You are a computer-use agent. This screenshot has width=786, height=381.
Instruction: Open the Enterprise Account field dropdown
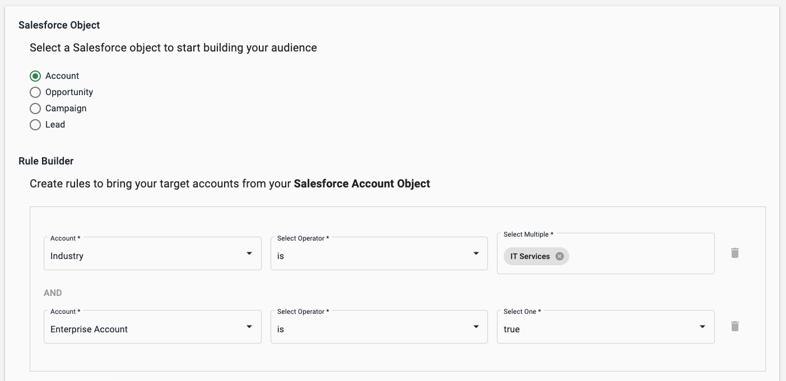tap(152, 327)
